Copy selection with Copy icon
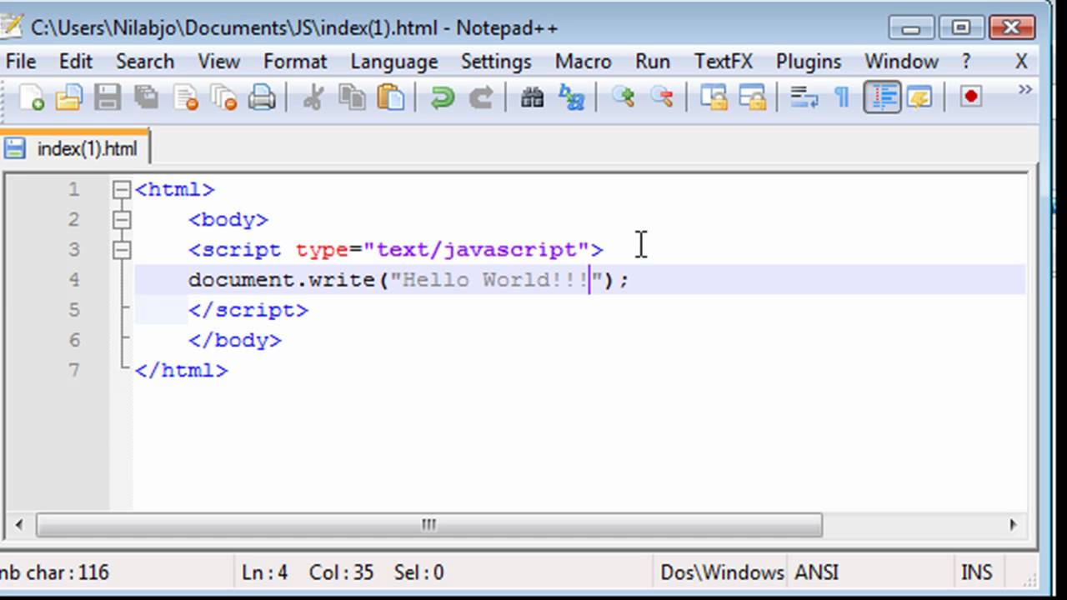The width and height of the screenshot is (1067, 600). [352, 97]
